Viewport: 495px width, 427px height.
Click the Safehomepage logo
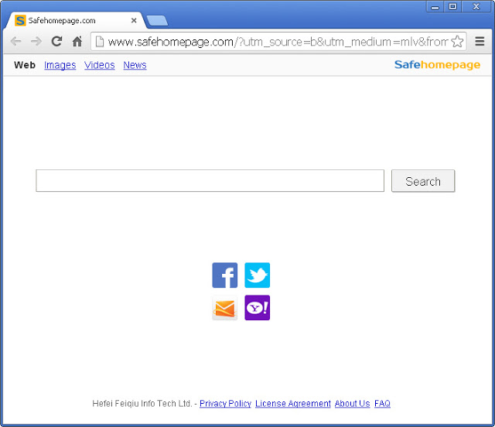[437, 65]
